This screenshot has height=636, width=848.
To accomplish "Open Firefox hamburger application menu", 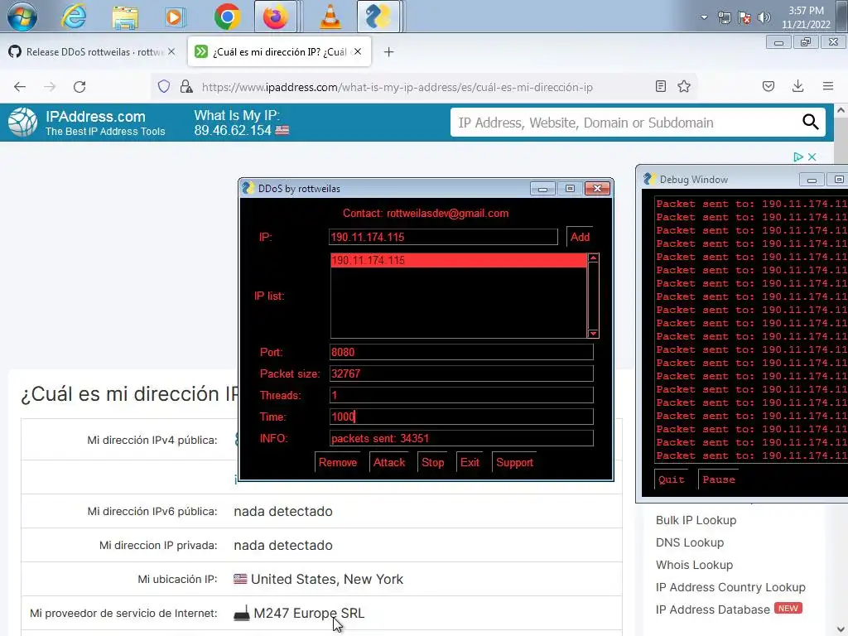I will [828, 86].
